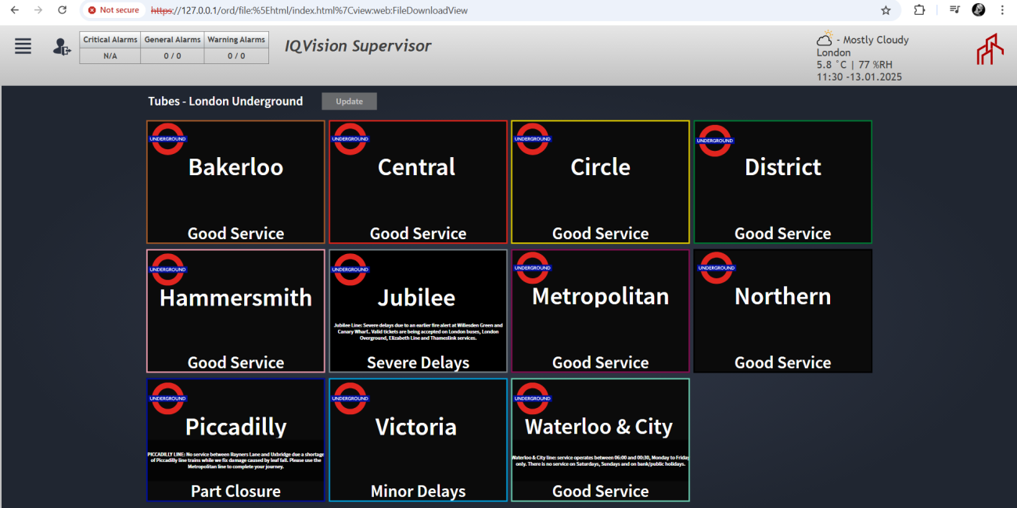Click the London weather location label
Viewport: 1017px width, 508px height.
[833, 52]
